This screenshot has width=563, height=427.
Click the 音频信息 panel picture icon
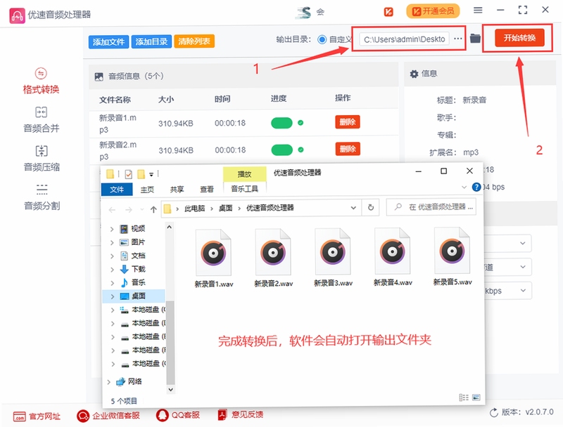click(x=99, y=77)
